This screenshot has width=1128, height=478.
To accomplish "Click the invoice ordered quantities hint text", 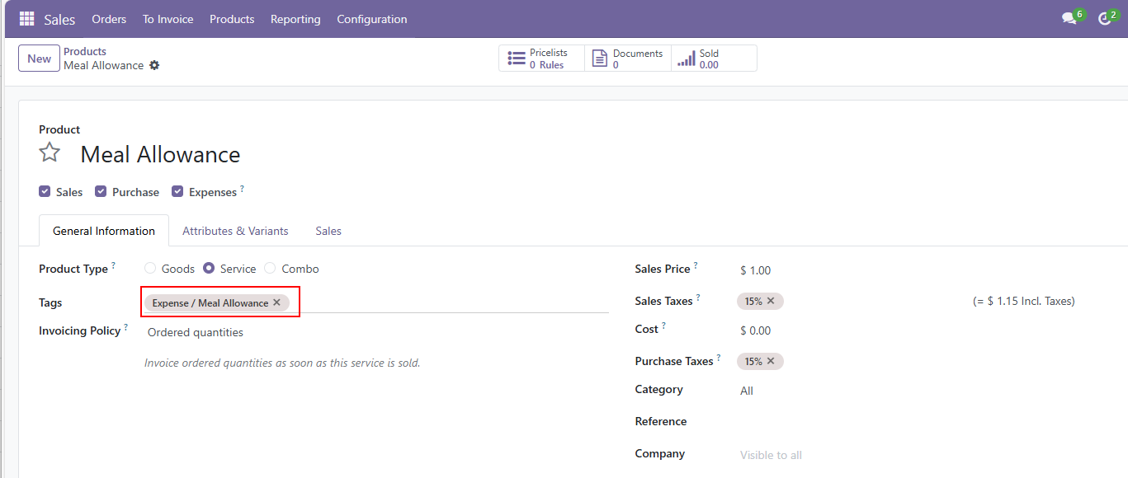I will pos(282,363).
